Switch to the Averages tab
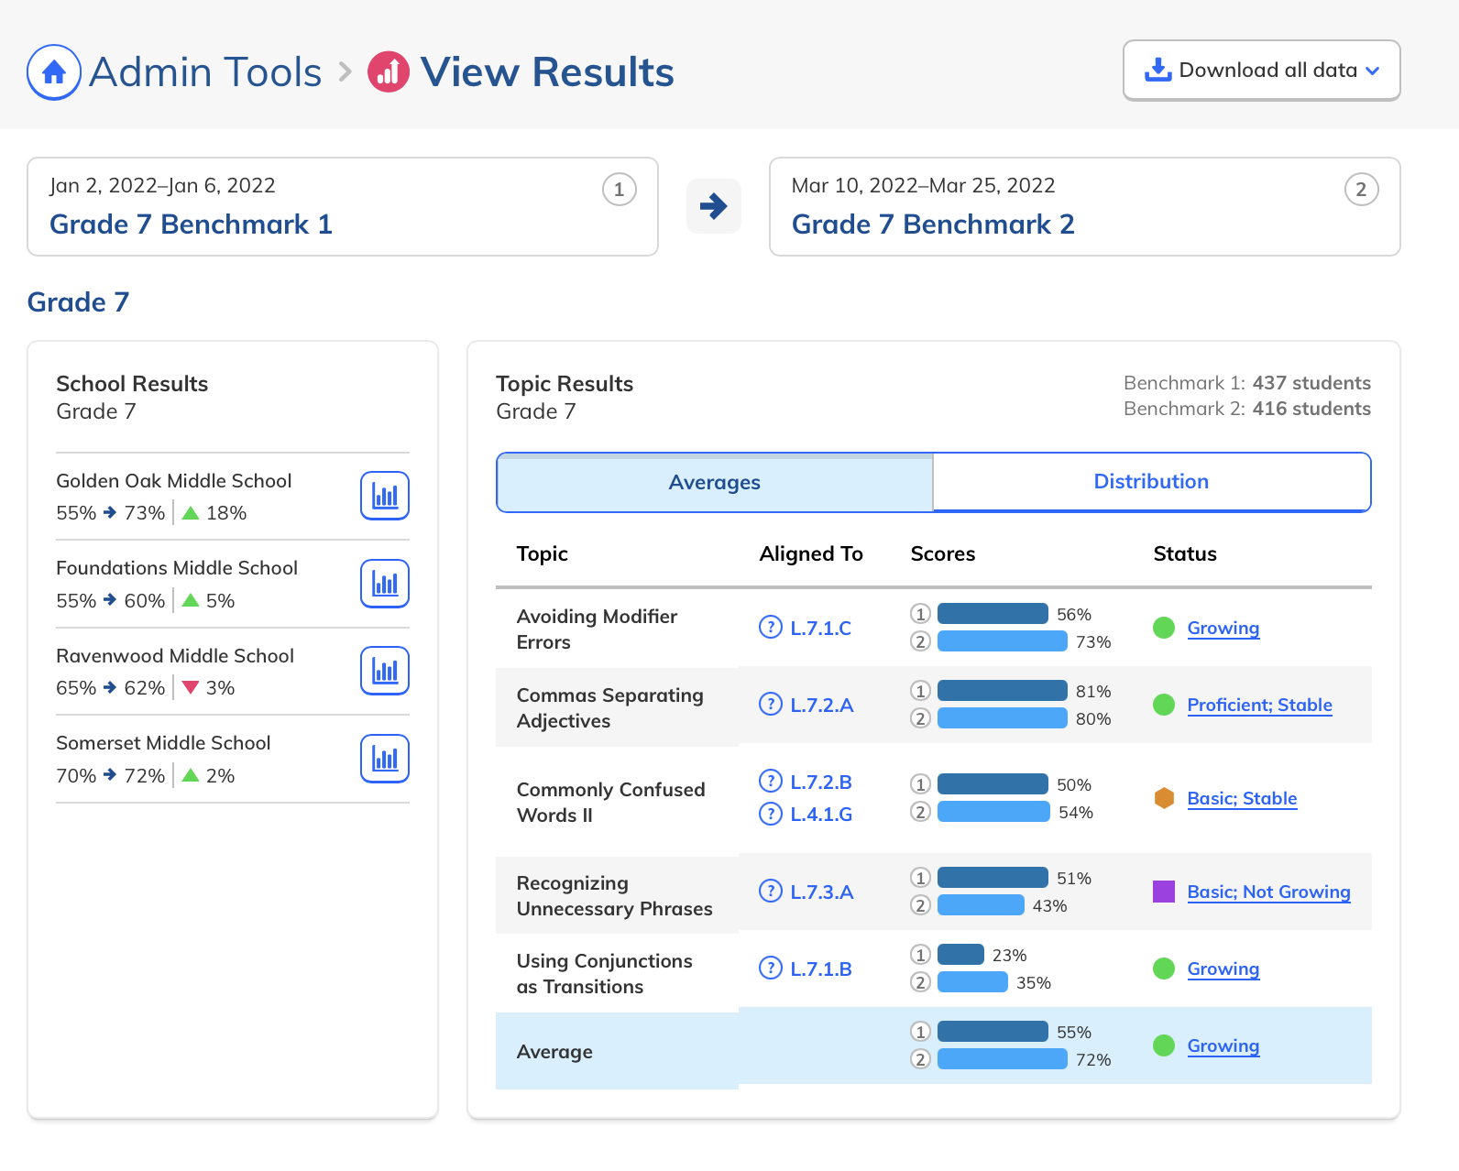The height and width of the screenshot is (1171, 1459). pos(715,482)
